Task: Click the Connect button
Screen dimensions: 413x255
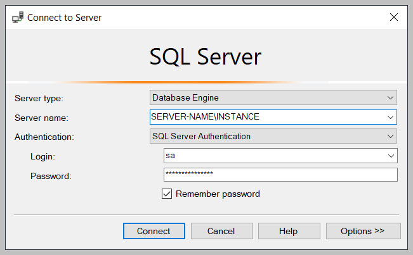Action: point(154,231)
